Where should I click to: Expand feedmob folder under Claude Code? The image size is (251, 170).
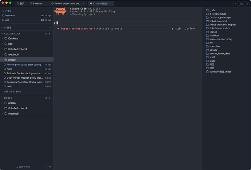click(x=2, y=54)
